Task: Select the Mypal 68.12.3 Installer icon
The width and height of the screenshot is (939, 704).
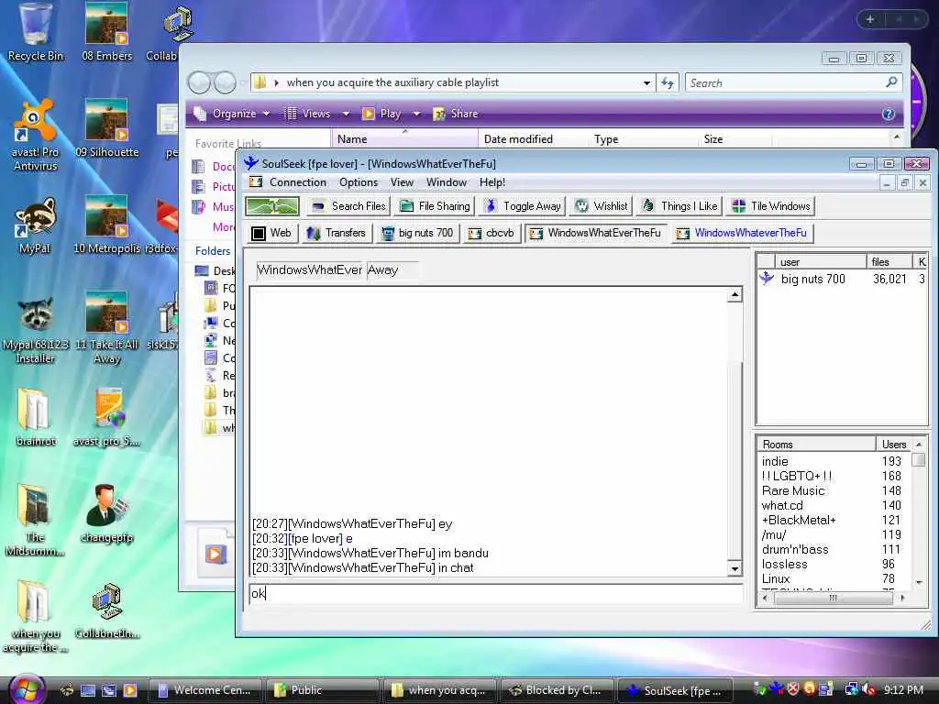Action: [35, 330]
